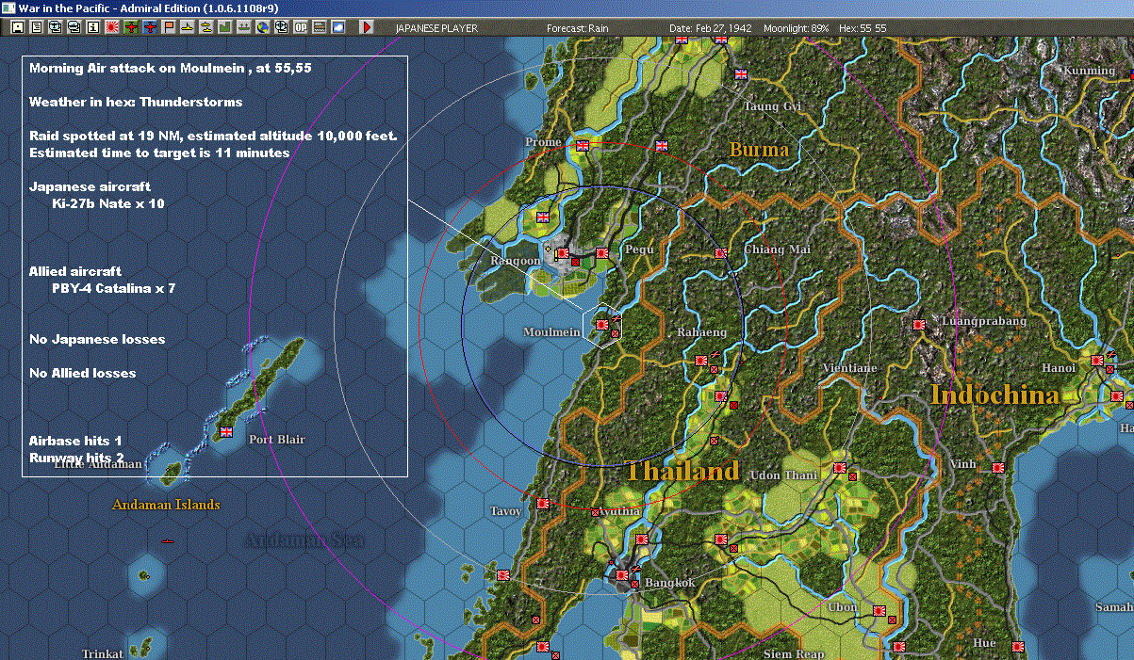This screenshot has height=660, width=1134.
Task: Click the globe toolbar icon
Action: 262,27
